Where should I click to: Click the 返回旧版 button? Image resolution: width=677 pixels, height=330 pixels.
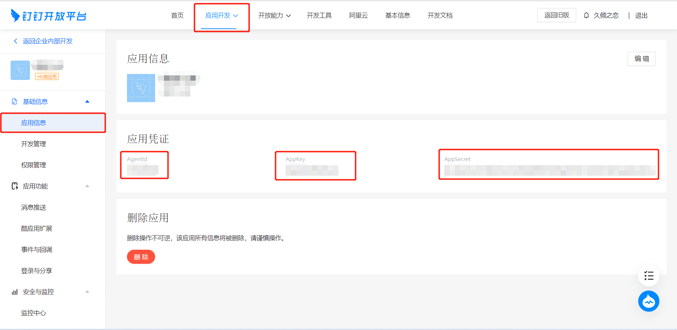pyautogui.click(x=557, y=15)
